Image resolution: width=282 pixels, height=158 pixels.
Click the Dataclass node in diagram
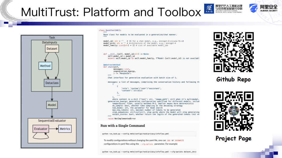coord(52,83)
